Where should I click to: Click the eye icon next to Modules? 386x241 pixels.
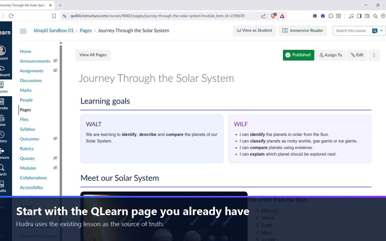(55, 168)
